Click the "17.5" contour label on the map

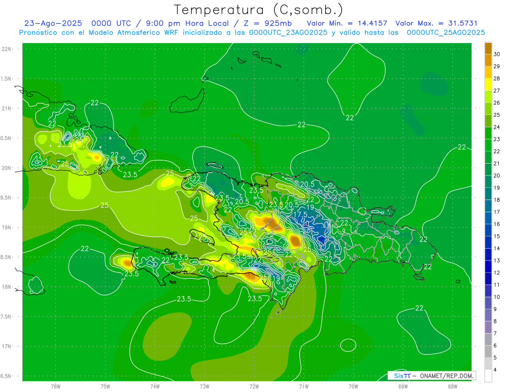pyautogui.click(x=300, y=214)
